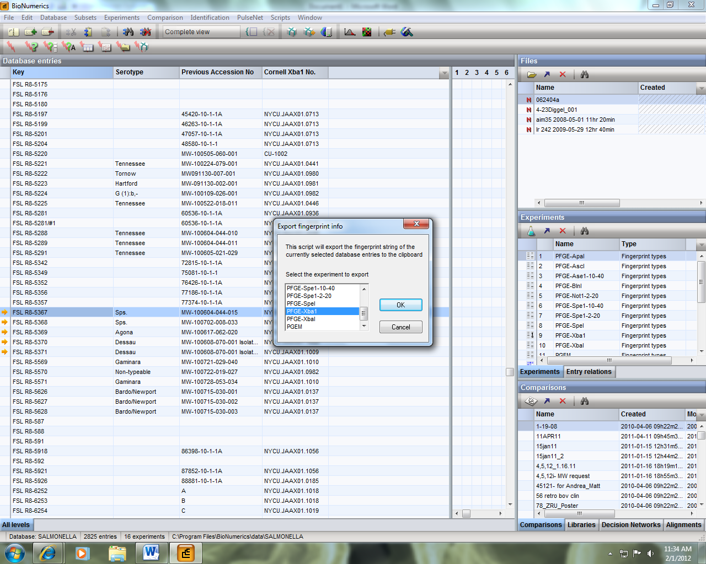Switch to the Decision Networks tab
706x564 pixels.
(x=631, y=525)
